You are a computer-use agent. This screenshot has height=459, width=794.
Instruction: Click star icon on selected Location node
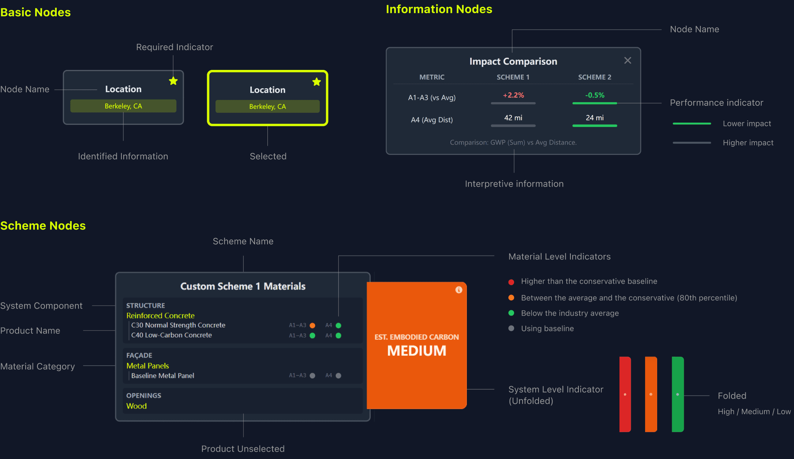pyautogui.click(x=317, y=82)
